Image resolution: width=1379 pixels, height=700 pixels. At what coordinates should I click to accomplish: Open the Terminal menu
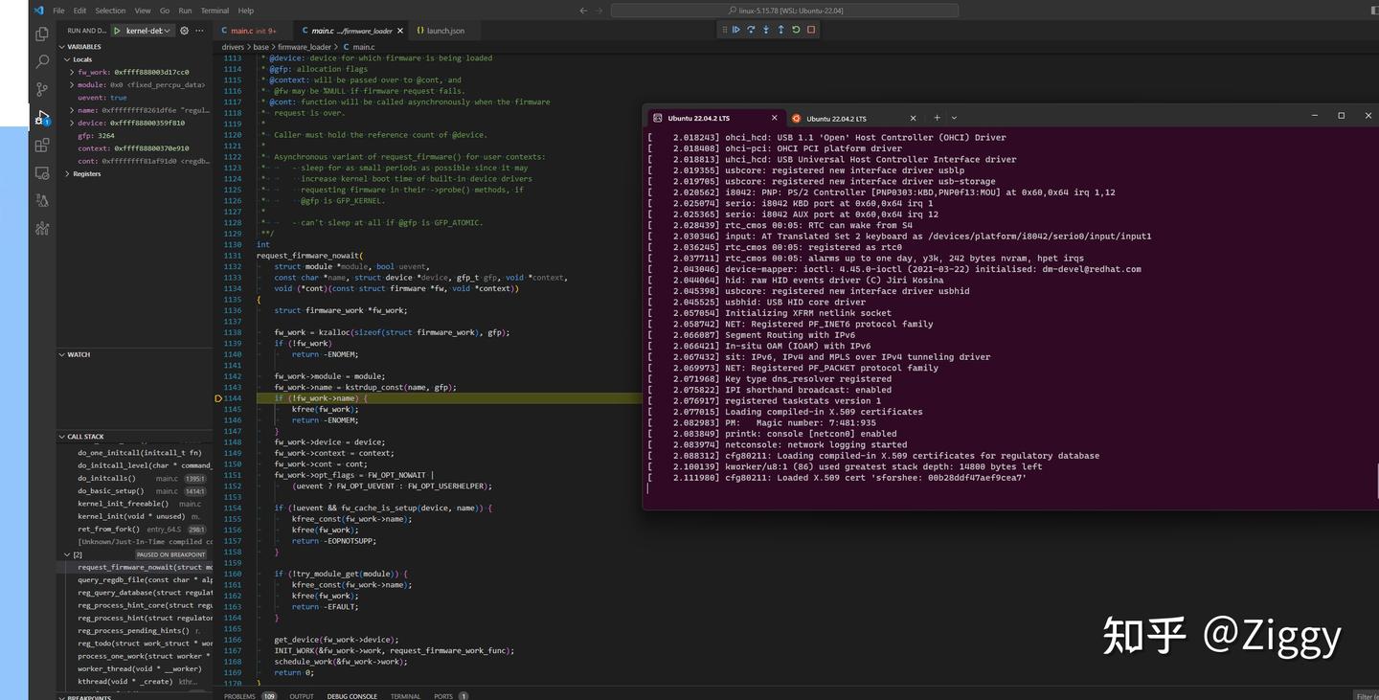pyautogui.click(x=215, y=11)
